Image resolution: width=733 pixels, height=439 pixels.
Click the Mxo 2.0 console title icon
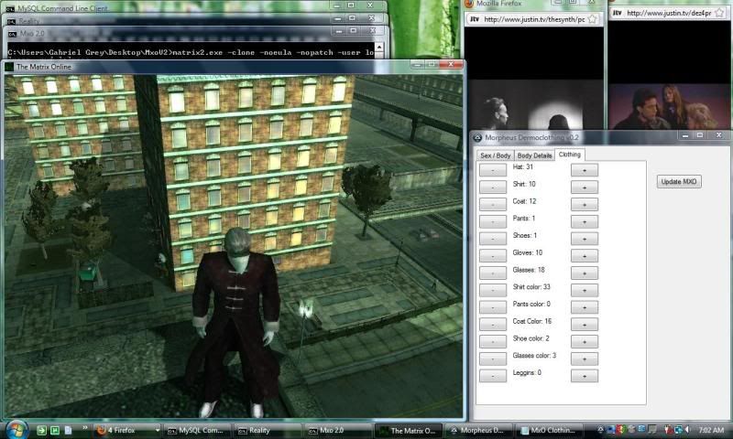pyautogui.click(x=13, y=34)
